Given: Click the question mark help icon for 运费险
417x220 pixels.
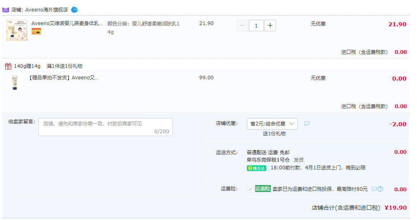Looking at the screenshot, I should click(x=380, y=189).
